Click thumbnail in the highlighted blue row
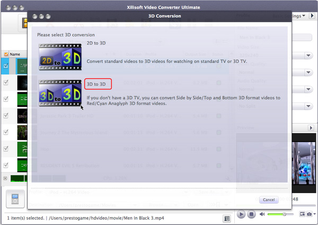 pyautogui.click(x=22, y=66)
